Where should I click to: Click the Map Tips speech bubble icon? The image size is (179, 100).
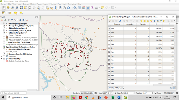click(102, 8)
